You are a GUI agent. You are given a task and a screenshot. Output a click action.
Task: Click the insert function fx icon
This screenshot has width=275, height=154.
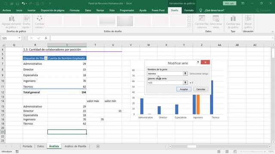pyautogui.click(x=46, y=38)
